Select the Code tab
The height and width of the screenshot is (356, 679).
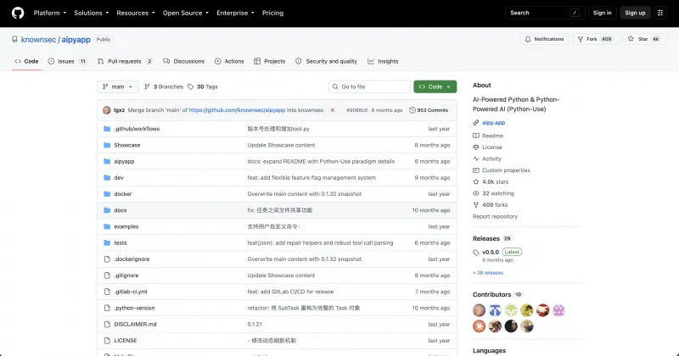(x=26, y=61)
